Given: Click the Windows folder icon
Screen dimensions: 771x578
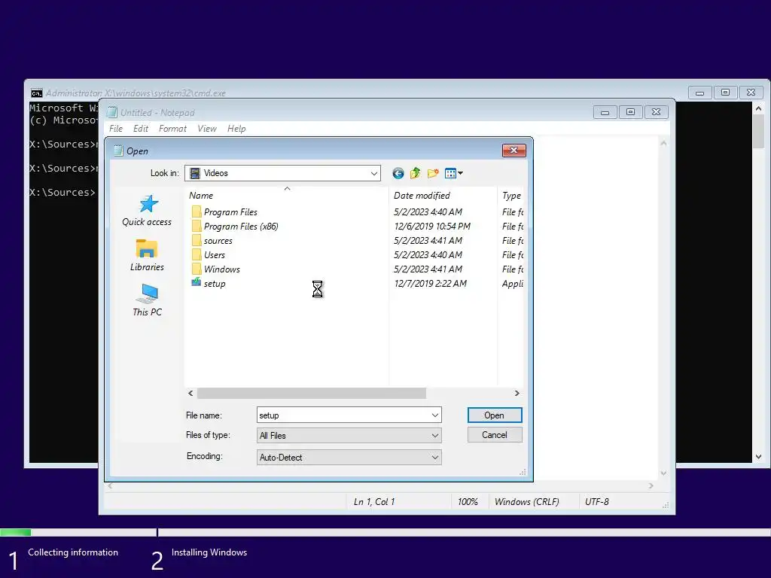Looking at the screenshot, I should coord(197,269).
